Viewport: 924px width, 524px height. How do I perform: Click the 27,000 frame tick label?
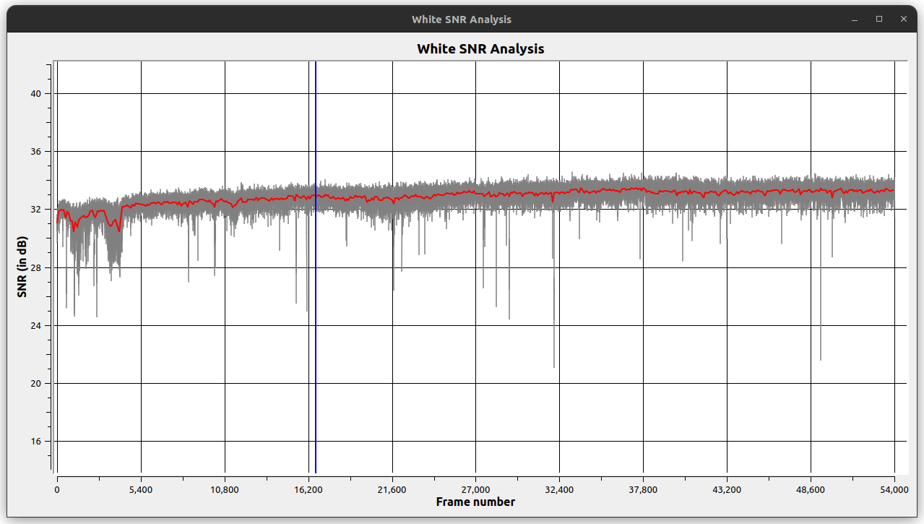(x=475, y=489)
